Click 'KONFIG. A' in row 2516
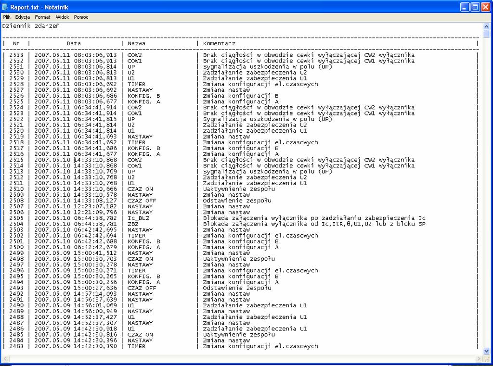493x366 pixels. 143,154
